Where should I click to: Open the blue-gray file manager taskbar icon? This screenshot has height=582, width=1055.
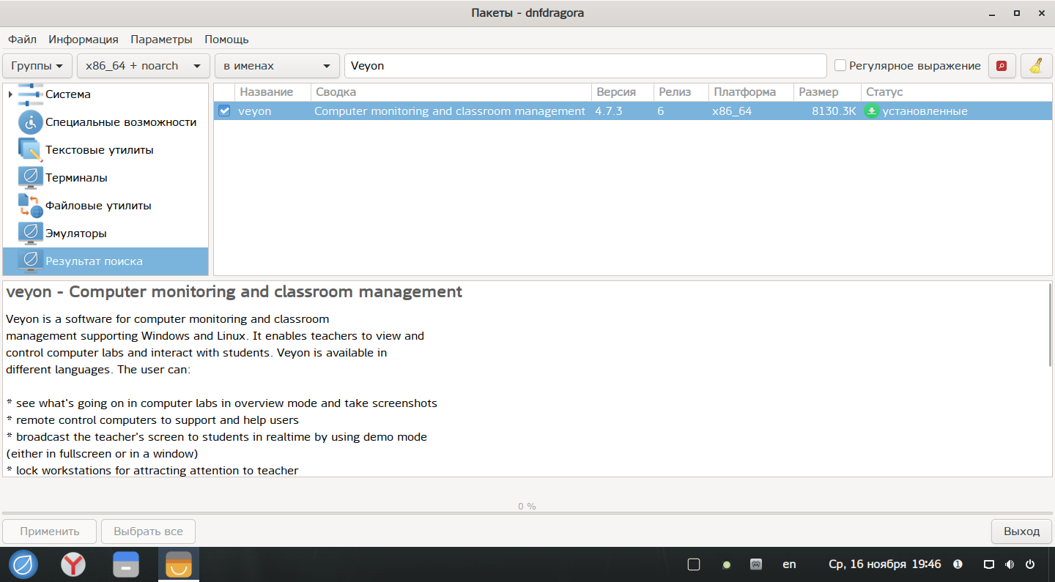click(126, 564)
